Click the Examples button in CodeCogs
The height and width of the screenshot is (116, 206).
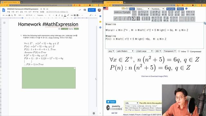[171, 9]
